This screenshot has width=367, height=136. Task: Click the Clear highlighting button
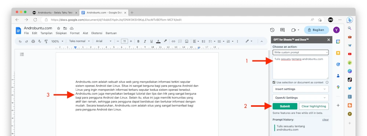(x=314, y=106)
